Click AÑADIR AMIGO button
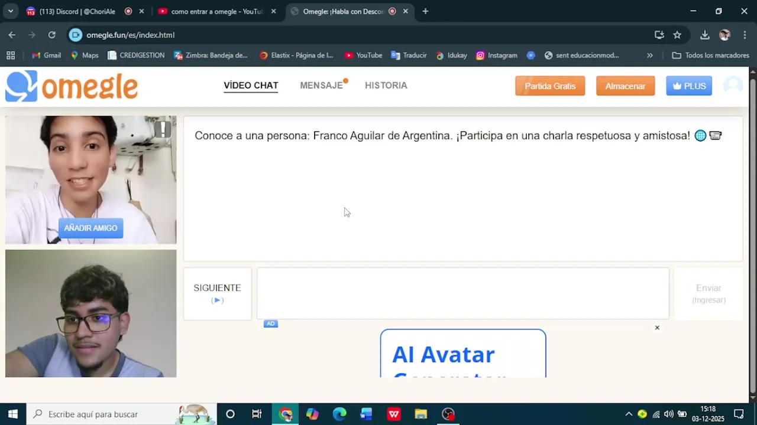The image size is (757, 425). point(90,228)
